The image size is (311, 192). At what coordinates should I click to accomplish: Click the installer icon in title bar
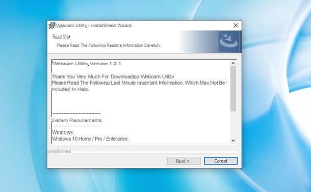point(51,25)
